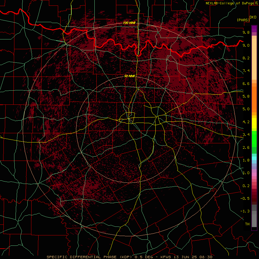The height and width of the screenshot is (259, 259).
Task: Click the DKD product code label
Action: click(253, 17)
